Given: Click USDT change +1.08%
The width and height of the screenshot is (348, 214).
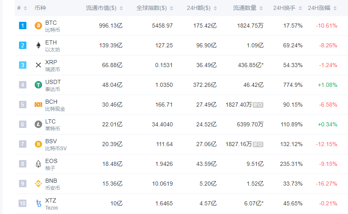Looking at the screenshot, I should coord(328,85).
